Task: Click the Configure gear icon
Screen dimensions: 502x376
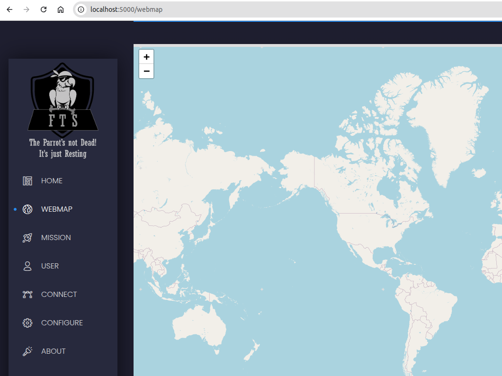Action: (x=27, y=323)
